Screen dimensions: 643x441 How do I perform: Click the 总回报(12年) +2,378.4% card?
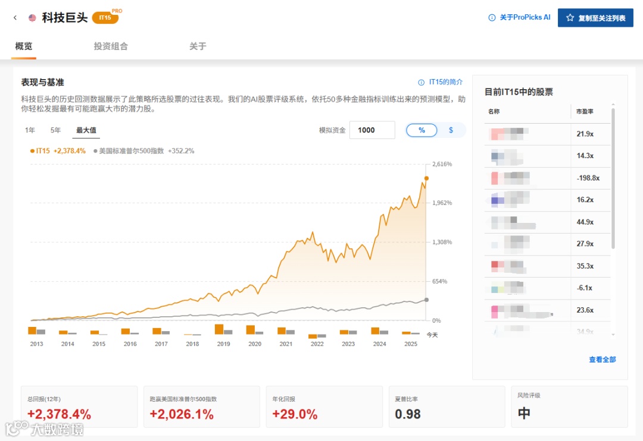click(79, 407)
